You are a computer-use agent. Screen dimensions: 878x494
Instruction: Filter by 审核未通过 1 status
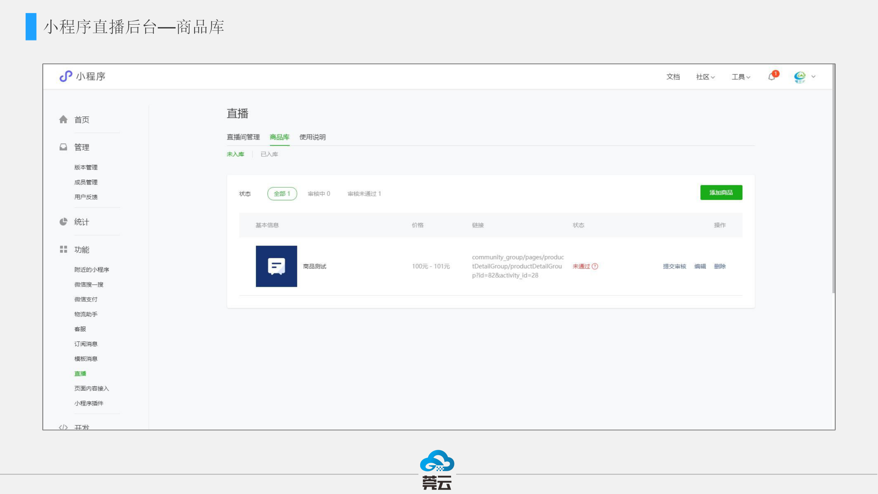click(364, 194)
